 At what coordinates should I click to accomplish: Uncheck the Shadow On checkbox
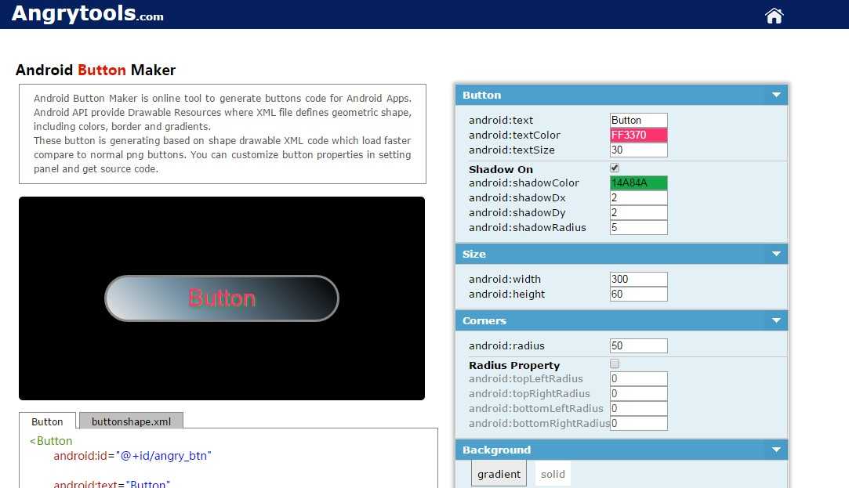click(615, 168)
